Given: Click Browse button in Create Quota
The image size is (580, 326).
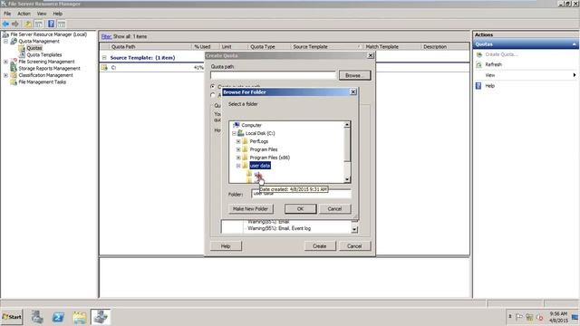Looking at the screenshot, I should point(354,75).
